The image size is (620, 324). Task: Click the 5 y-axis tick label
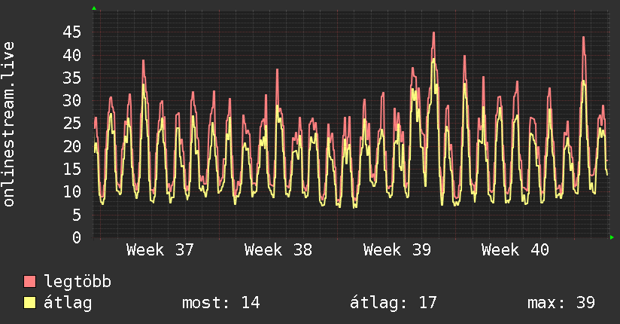click(x=77, y=215)
